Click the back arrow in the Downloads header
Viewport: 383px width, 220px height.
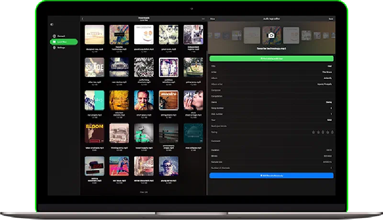pos(82,19)
